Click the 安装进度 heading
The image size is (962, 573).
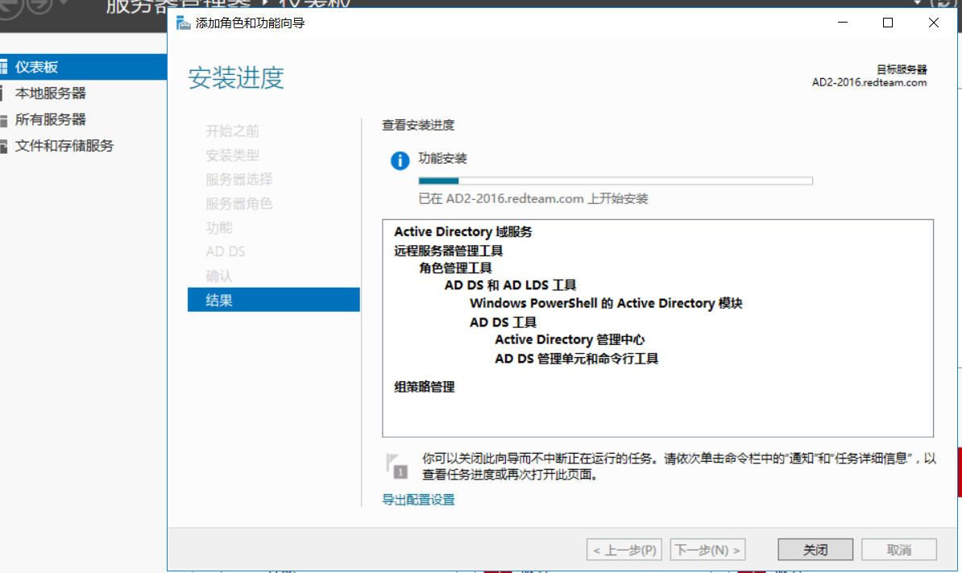coord(236,78)
